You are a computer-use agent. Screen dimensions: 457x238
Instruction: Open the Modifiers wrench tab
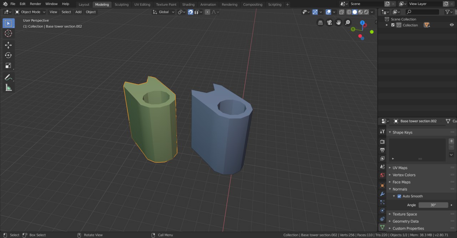click(382, 194)
